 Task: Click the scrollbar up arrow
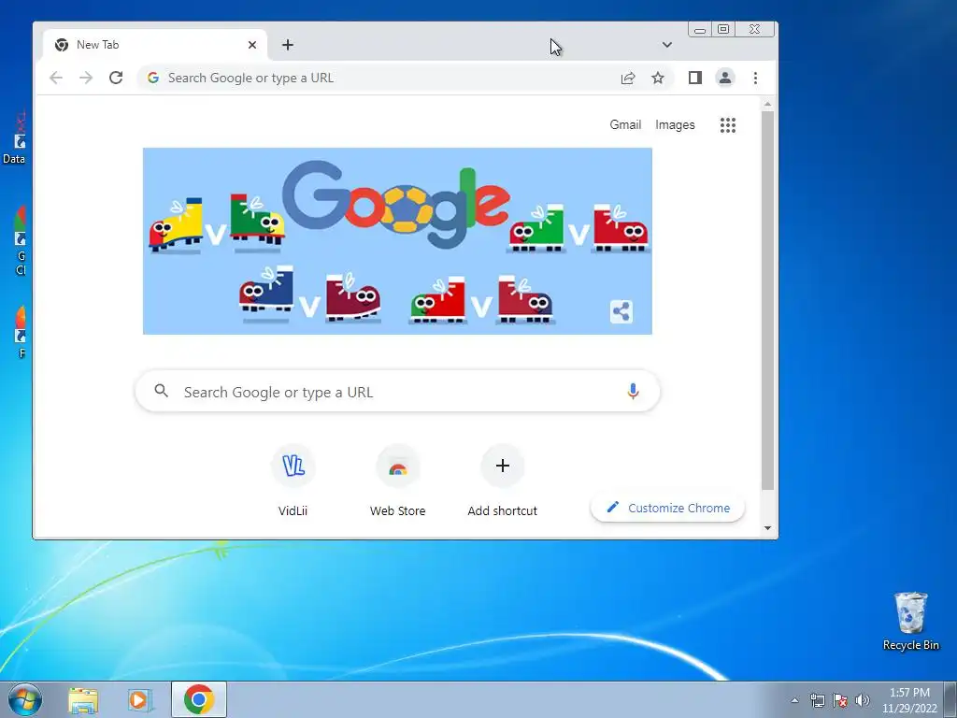point(768,105)
